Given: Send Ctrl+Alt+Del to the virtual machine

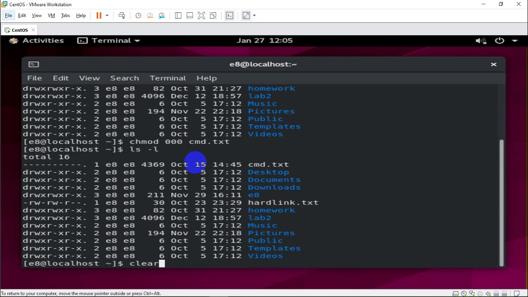Looking at the screenshot, I should point(122,16).
